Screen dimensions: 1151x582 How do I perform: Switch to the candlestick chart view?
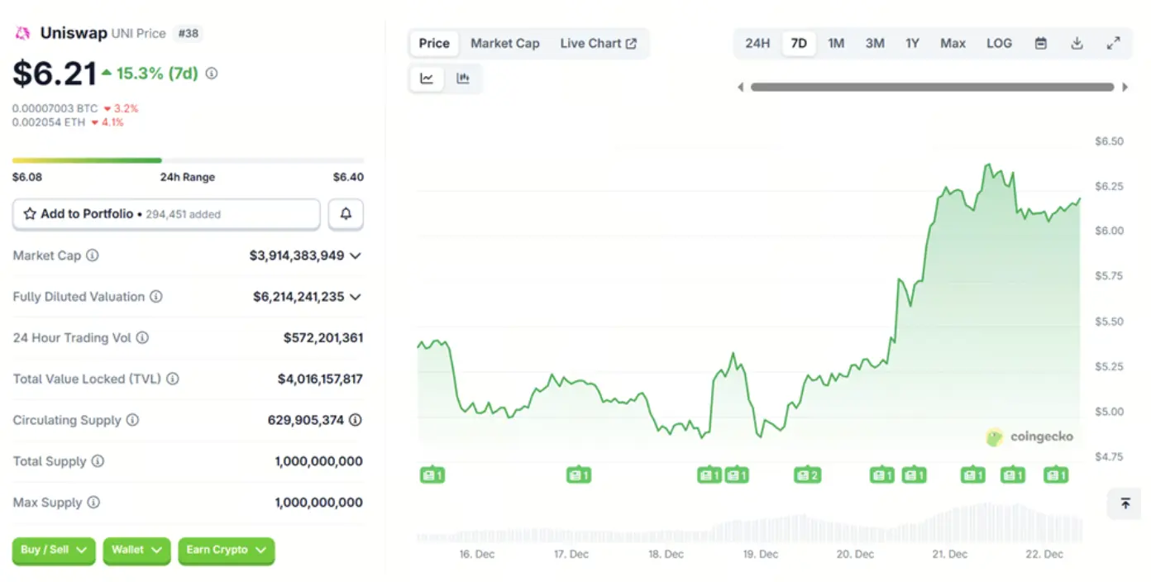coord(462,79)
